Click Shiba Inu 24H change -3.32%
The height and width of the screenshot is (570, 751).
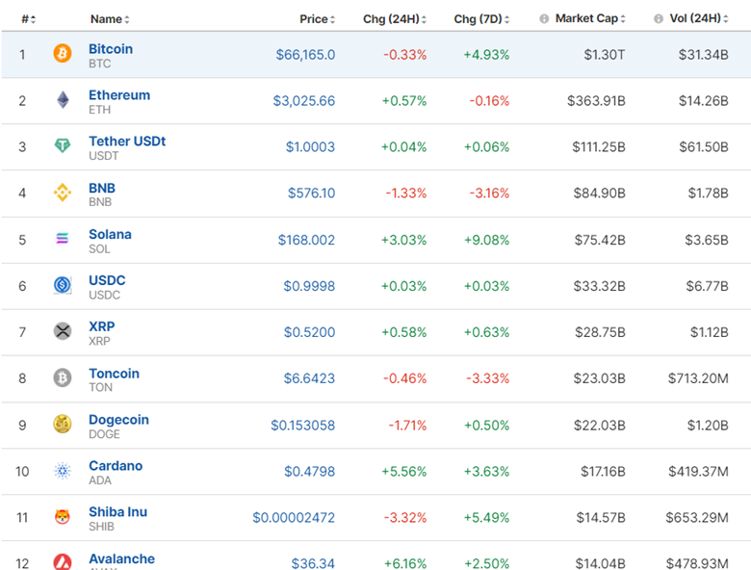[404, 517]
